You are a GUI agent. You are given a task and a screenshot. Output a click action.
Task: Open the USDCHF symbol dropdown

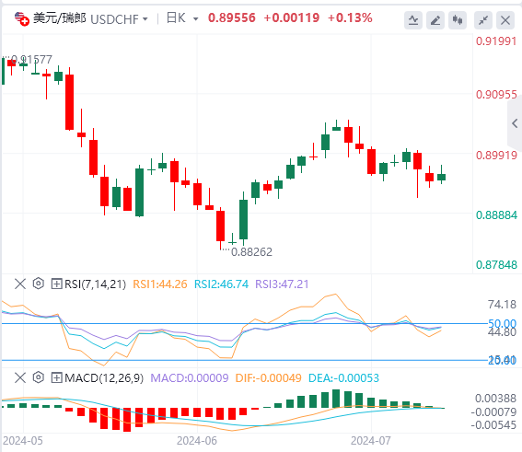coord(145,19)
